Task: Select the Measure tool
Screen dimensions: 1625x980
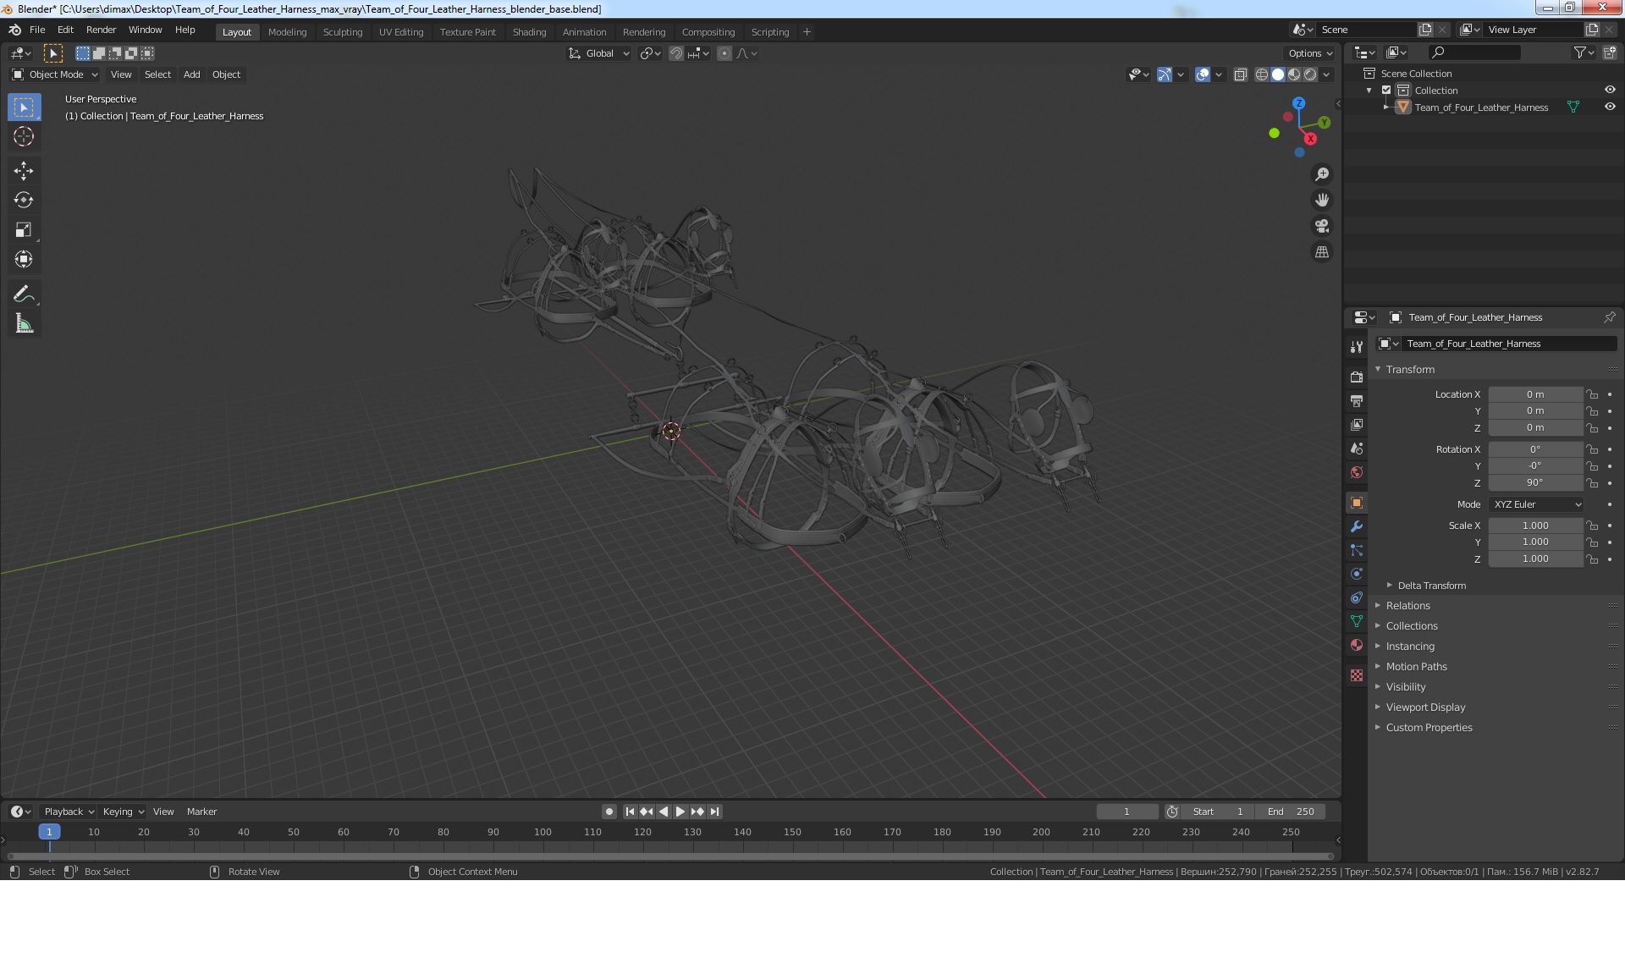Action: point(24,323)
